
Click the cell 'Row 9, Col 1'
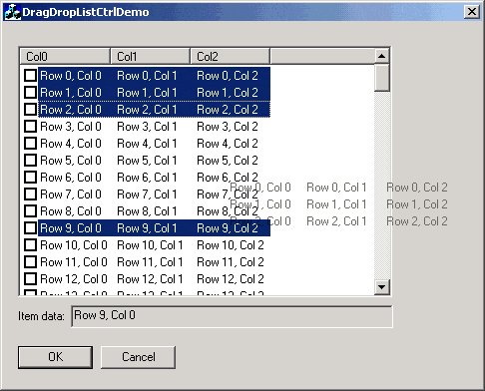147,228
